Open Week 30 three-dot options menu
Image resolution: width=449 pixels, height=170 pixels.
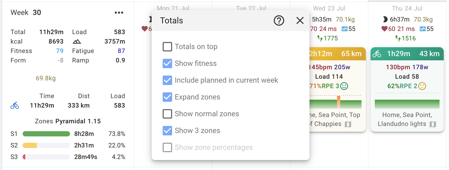119,13
